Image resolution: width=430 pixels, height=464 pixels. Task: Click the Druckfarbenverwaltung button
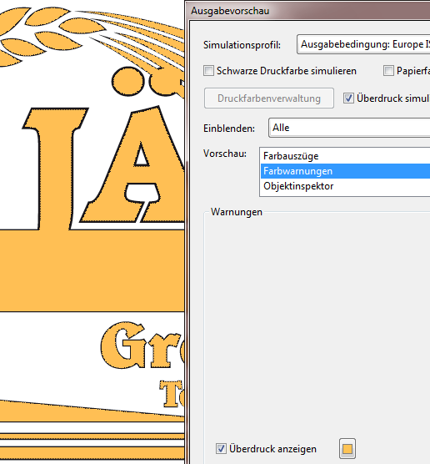[x=269, y=98]
